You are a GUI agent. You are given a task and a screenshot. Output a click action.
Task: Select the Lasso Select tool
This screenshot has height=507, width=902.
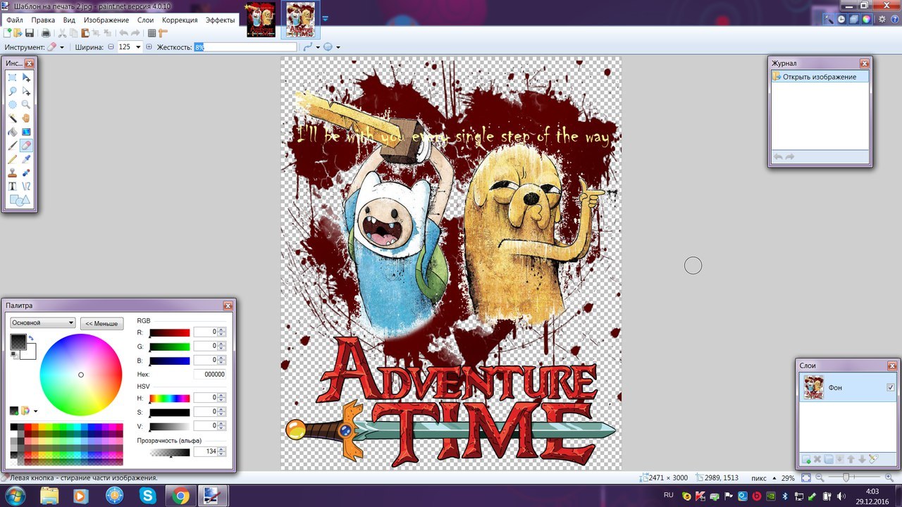pyautogui.click(x=13, y=92)
